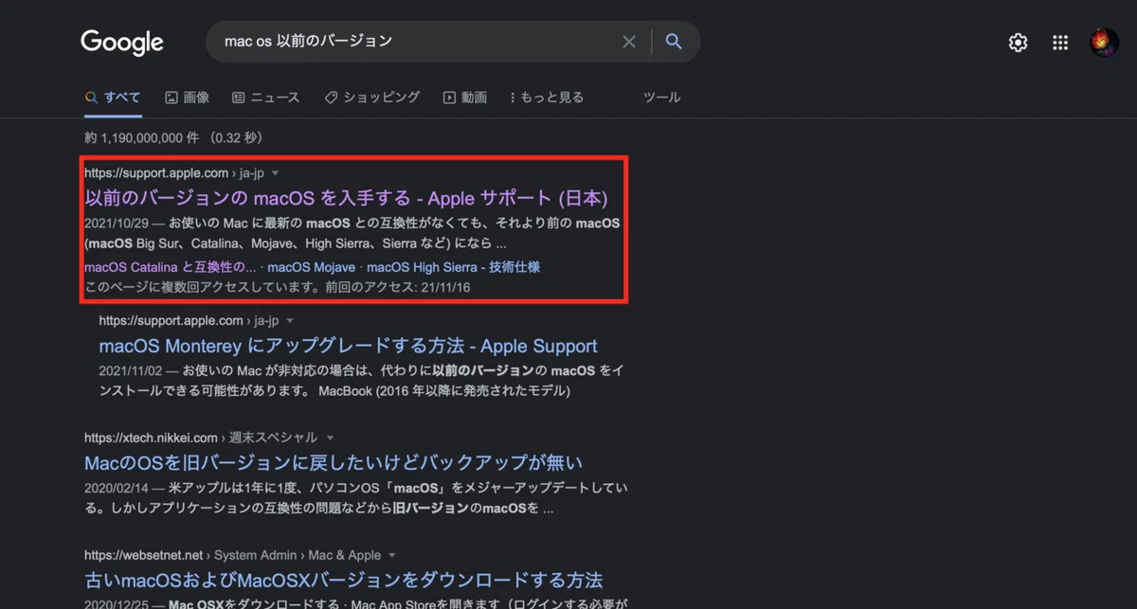Screen dimensions: 1137x609
Task: Expand arrow next to xtech.nikkei.com URL
Action: [x=330, y=438]
